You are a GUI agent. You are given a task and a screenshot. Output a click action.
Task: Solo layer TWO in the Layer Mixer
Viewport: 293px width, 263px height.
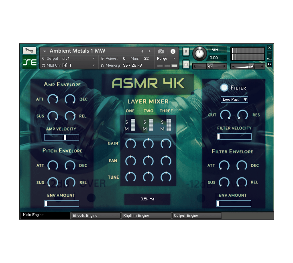point(144,122)
